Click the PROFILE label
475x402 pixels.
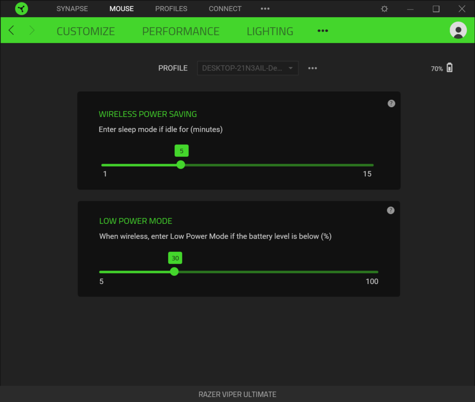[173, 68]
